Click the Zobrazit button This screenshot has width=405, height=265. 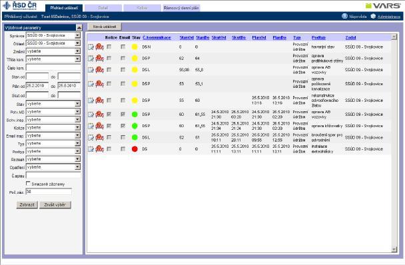[x=27, y=205]
